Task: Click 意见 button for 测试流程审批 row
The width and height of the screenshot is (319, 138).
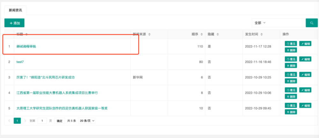Action: 291,44
